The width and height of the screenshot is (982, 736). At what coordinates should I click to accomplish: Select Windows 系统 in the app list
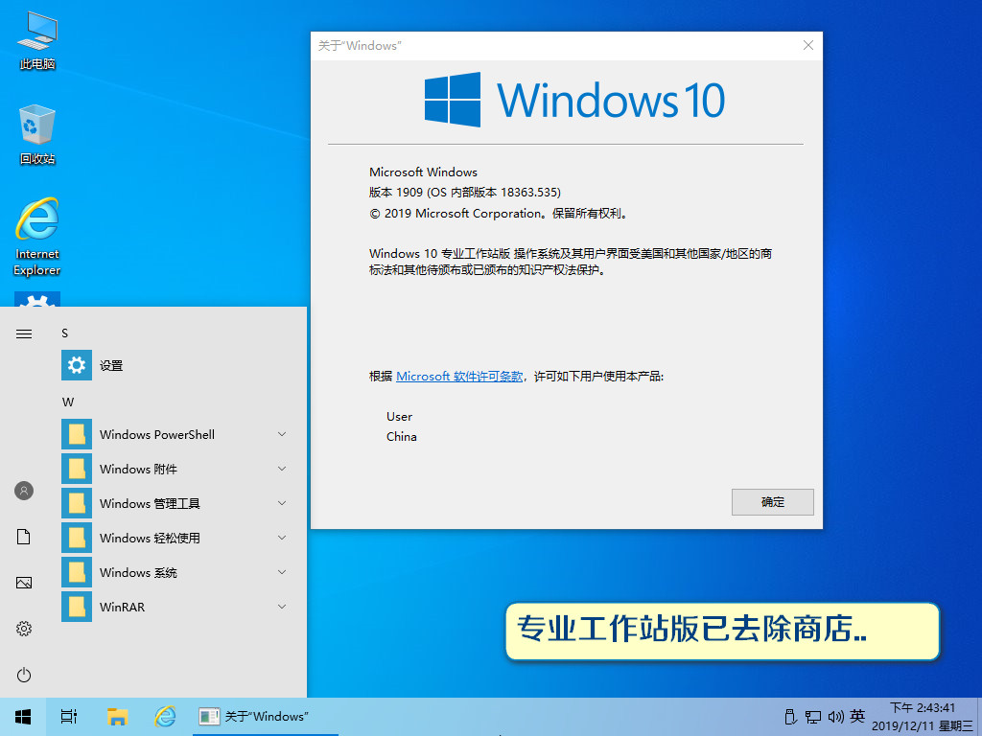(177, 572)
